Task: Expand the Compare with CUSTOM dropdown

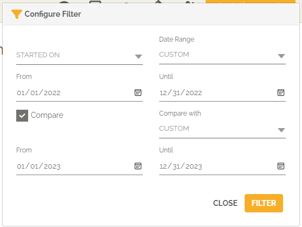Action: (x=222, y=129)
